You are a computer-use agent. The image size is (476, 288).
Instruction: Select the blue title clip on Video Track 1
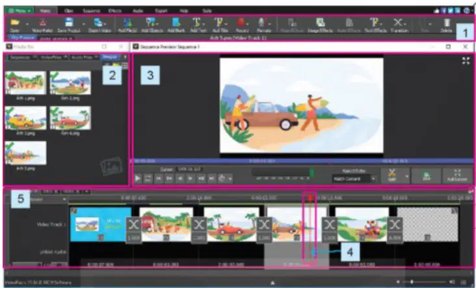tap(101, 224)
